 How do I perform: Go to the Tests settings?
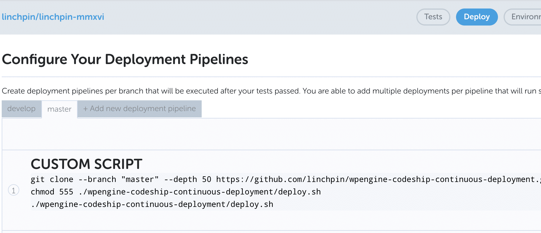pos(433,17)
